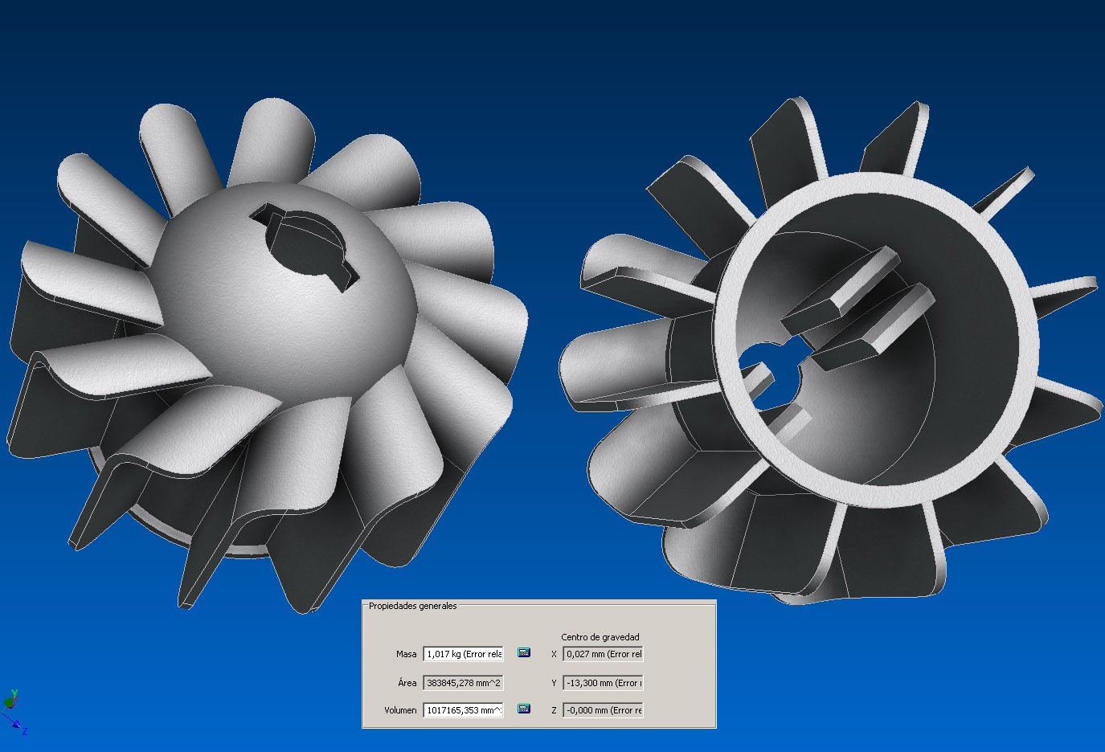
Task: Select the Volumen value field showing 1017165,353 mm
Action: 464,710
